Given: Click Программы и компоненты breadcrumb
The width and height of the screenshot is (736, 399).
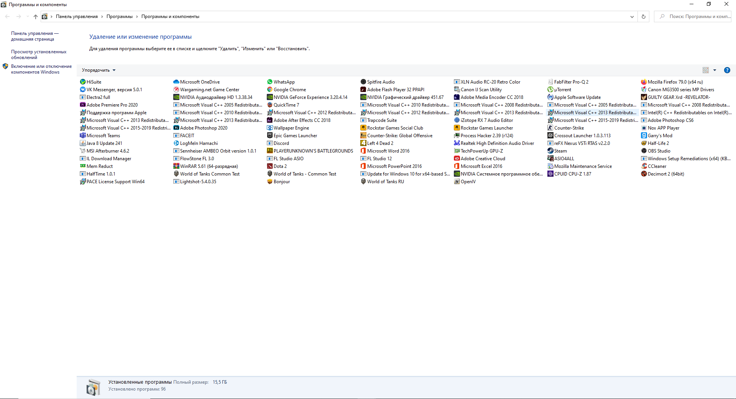Looking at the screenshot, I should click(x=170, y=16).
